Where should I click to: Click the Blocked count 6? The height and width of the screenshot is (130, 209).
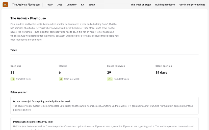60,73
